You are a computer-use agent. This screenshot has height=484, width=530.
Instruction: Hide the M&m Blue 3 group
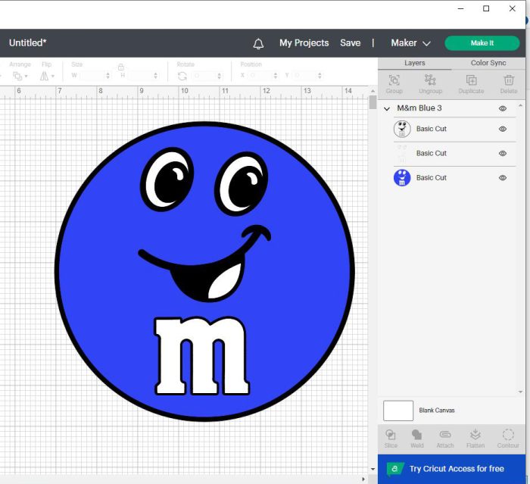coord(503,108)
